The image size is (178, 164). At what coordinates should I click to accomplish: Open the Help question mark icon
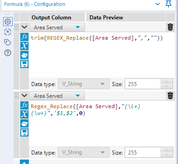click(x=8, y=53)
